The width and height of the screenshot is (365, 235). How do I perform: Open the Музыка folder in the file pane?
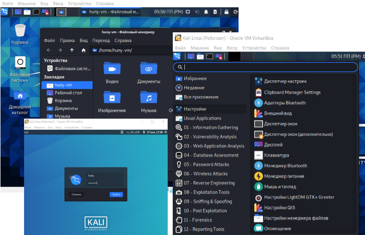pos(149,102)
